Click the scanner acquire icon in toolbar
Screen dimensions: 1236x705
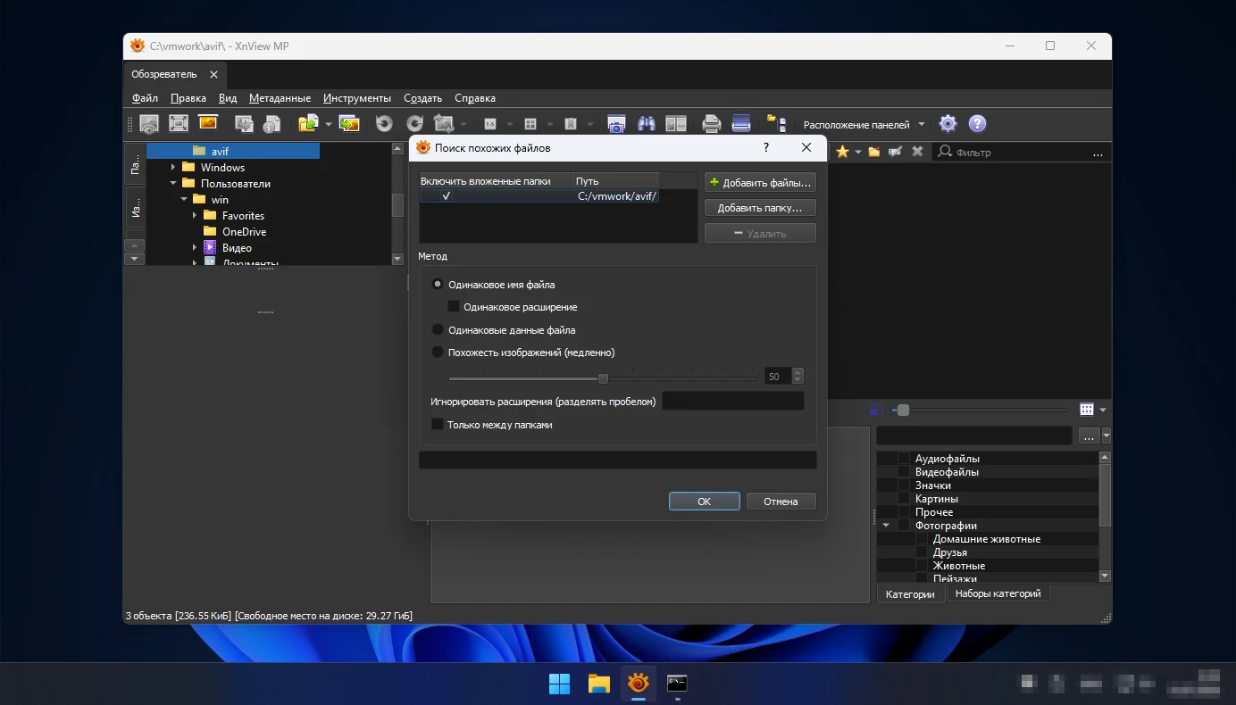pyautogui.click(x=741, y=124)
